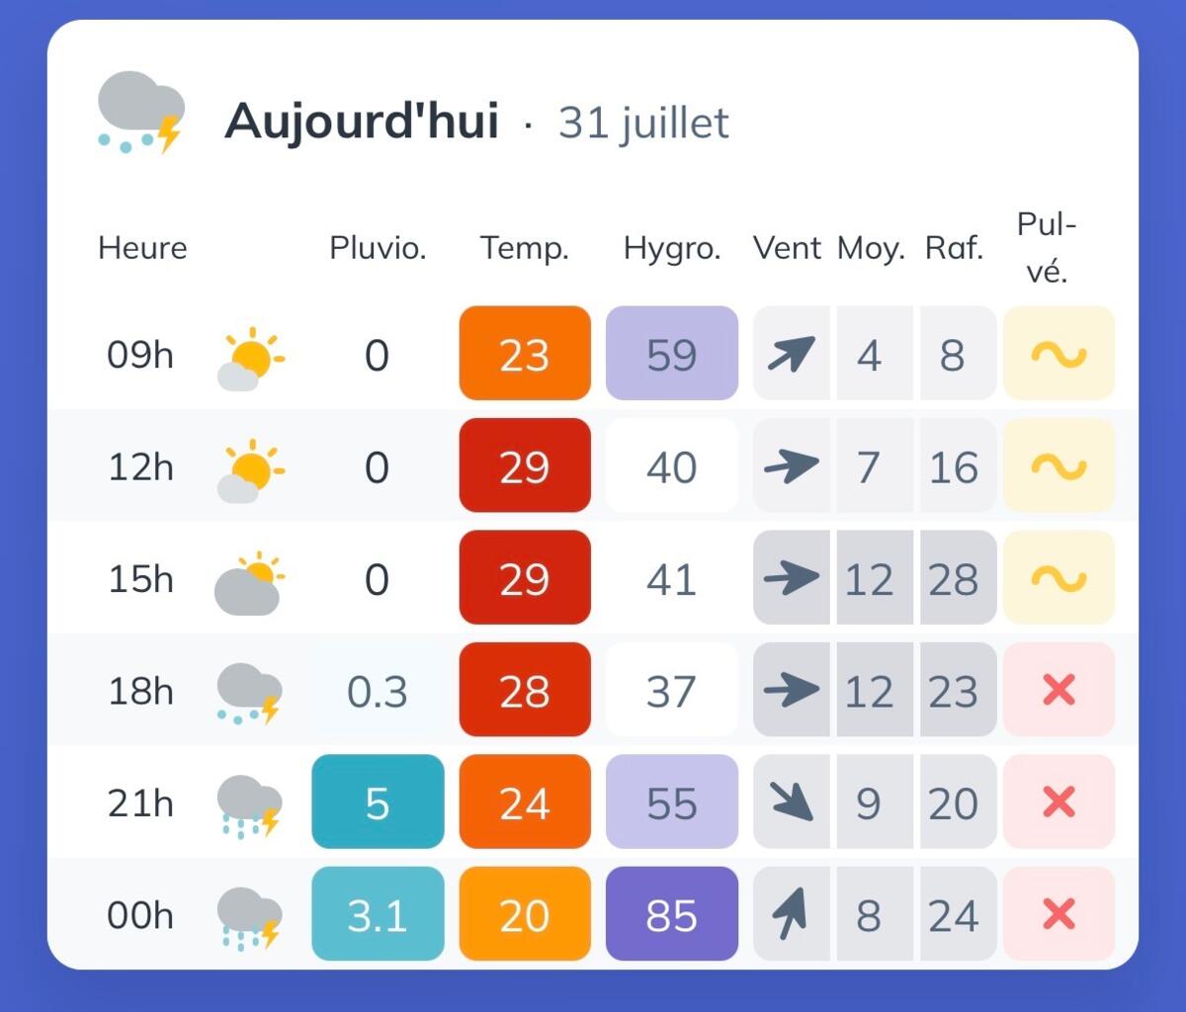Screen dimensions: 1186x1012
Task: Click the thunderstorm icon beside Aujourd'hui
Action: (141, 112)
